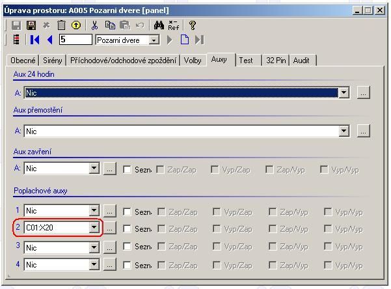391x289 pixels.
Task: Click the copy icon in toolbar
Action: [111, 25]
